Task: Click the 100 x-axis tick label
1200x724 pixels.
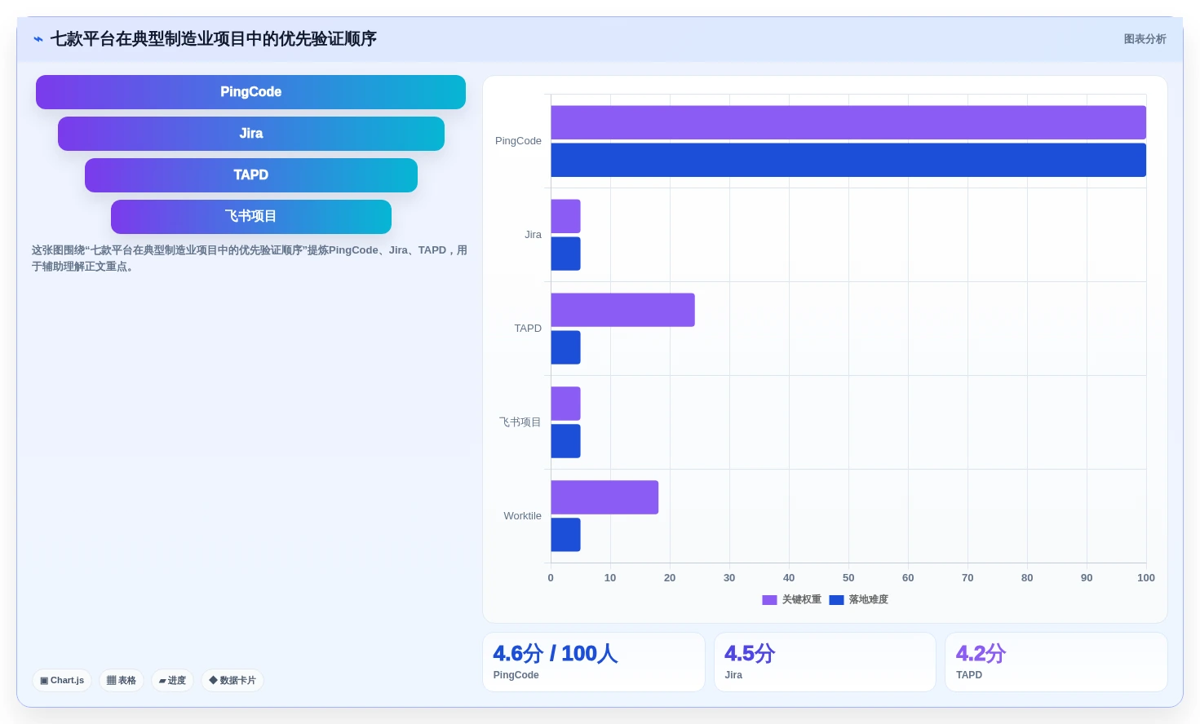Action: (x=1145, y=578)
